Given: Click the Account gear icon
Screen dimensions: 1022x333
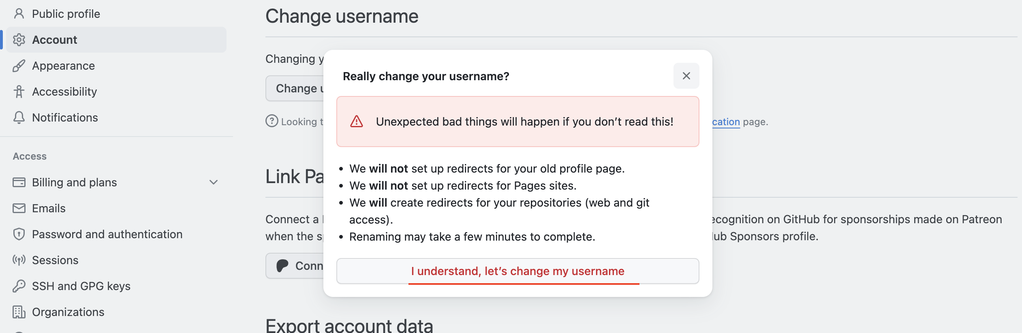Looking at the screenshot, I should pyautogui.click(x=19, y=40).
